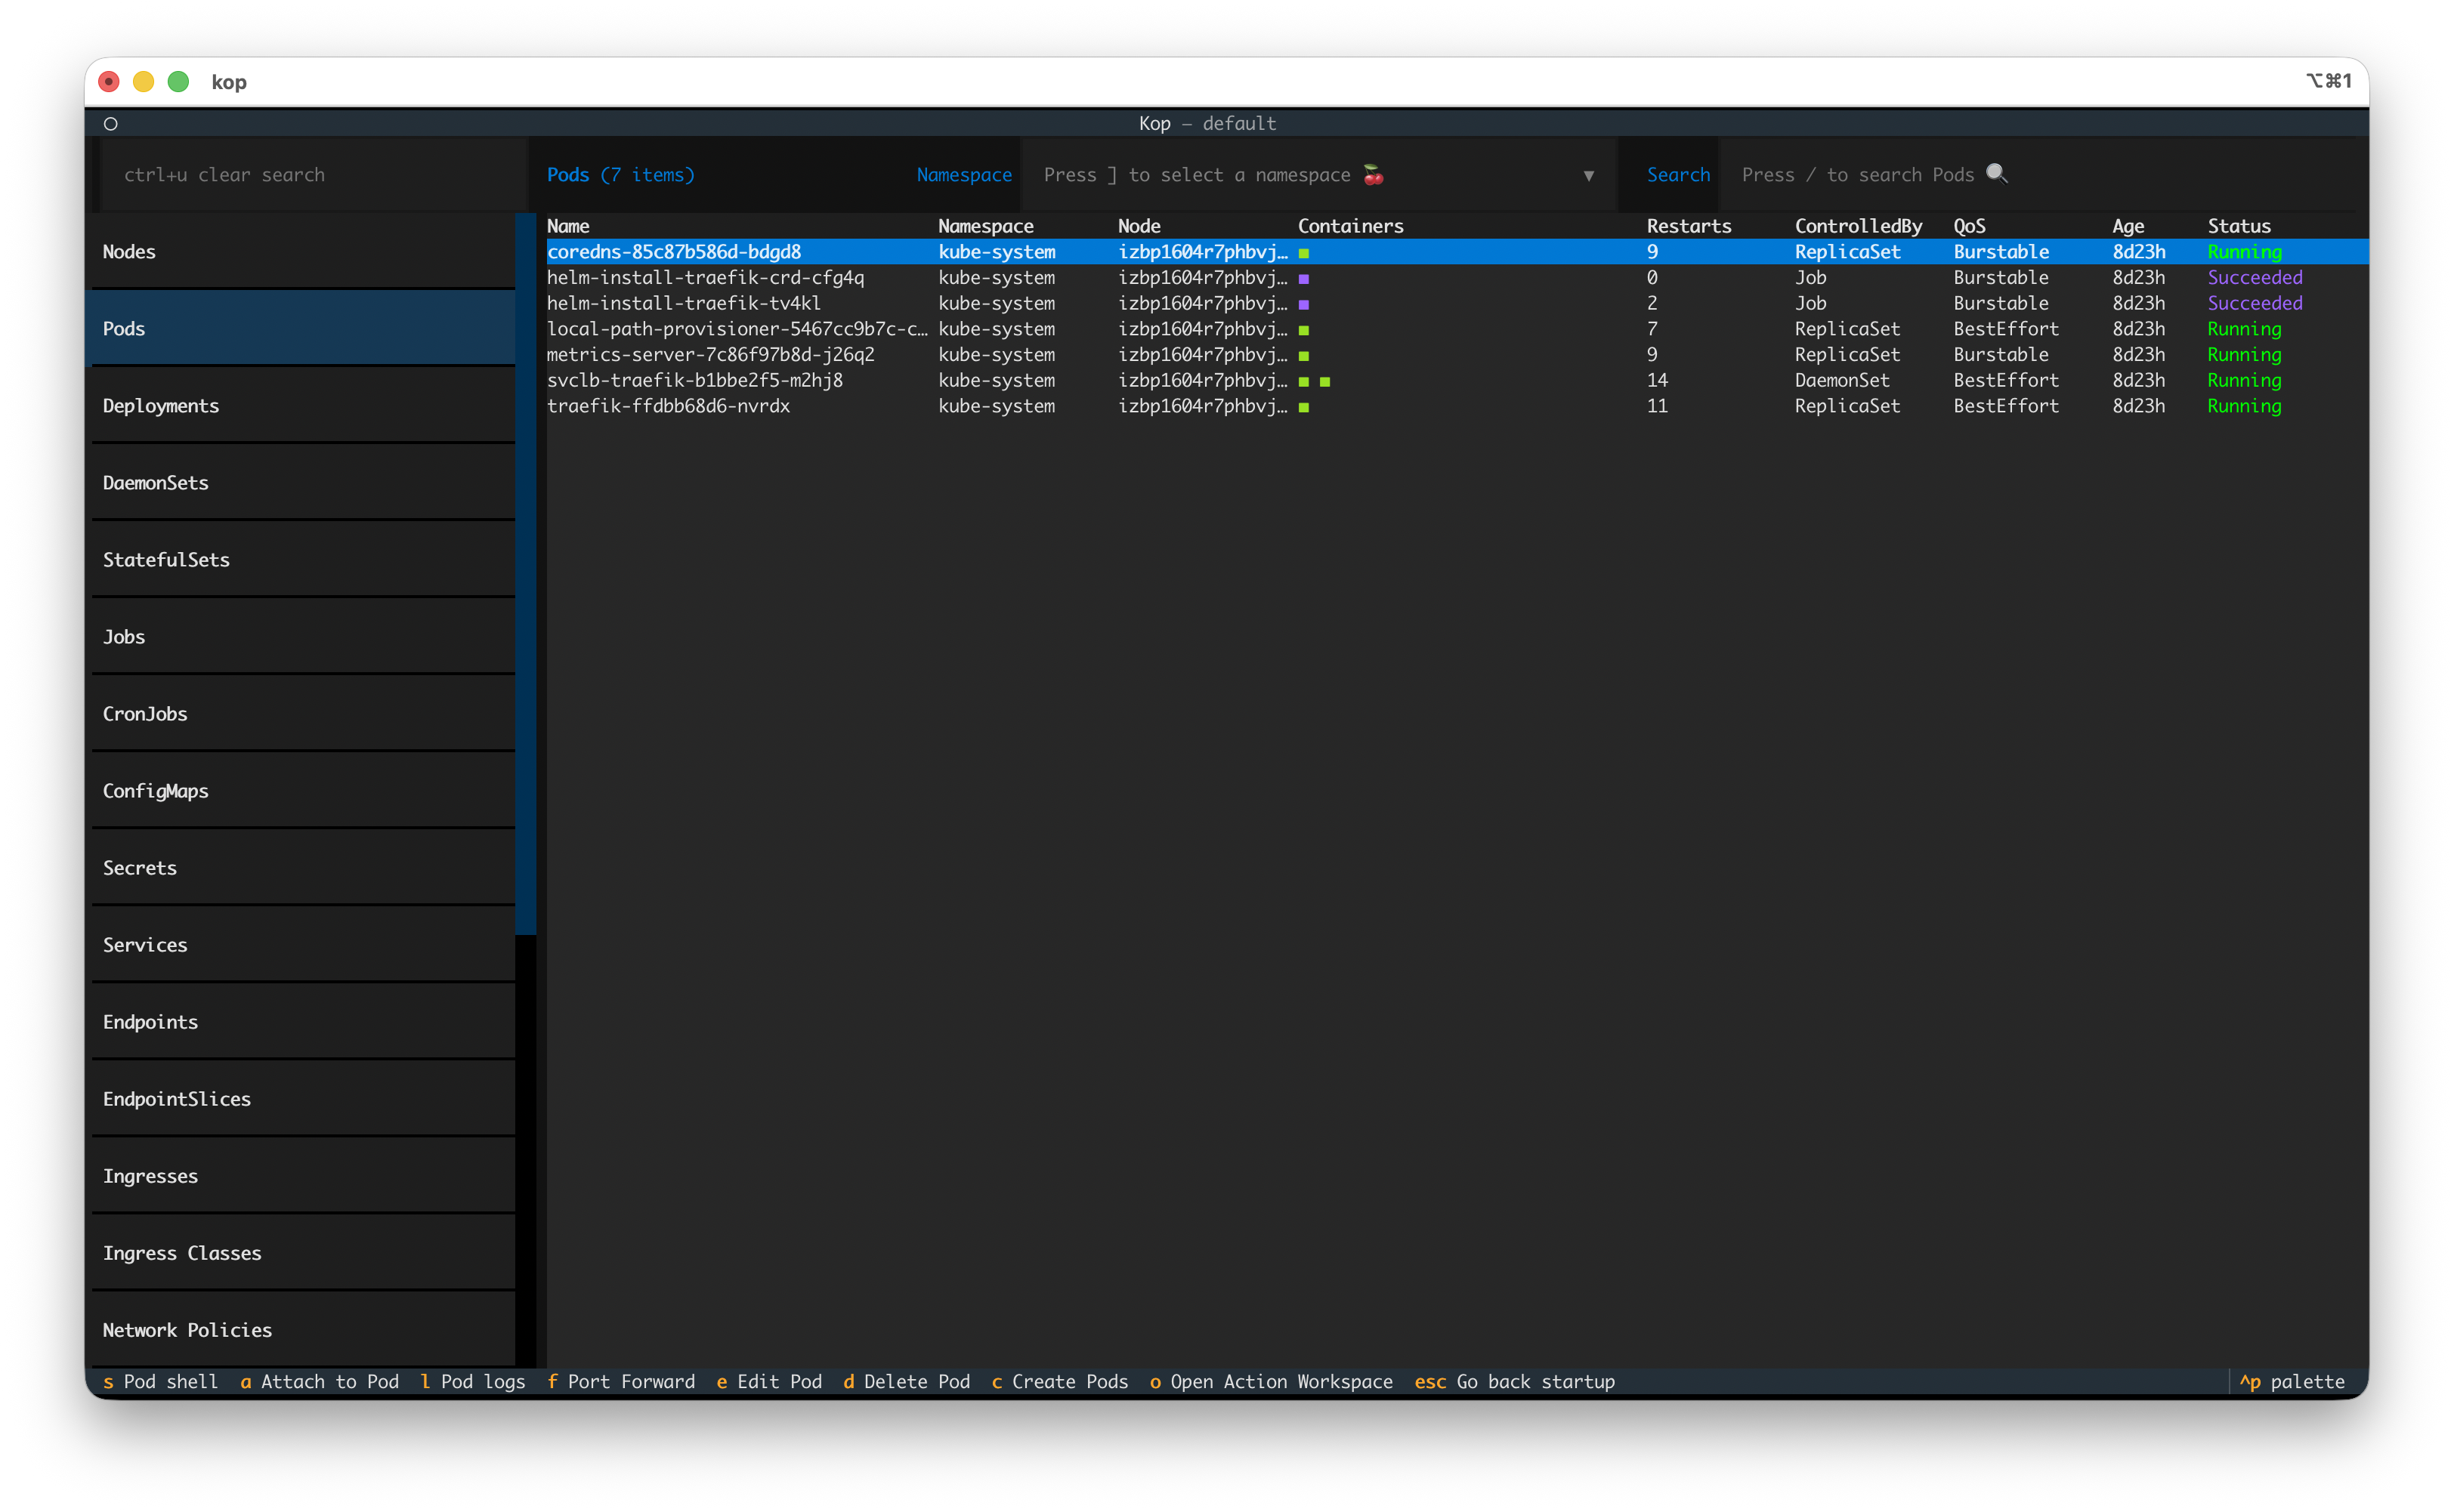Click helm-install-traefik-tv4kl purple container square

tap(1303, 305)
